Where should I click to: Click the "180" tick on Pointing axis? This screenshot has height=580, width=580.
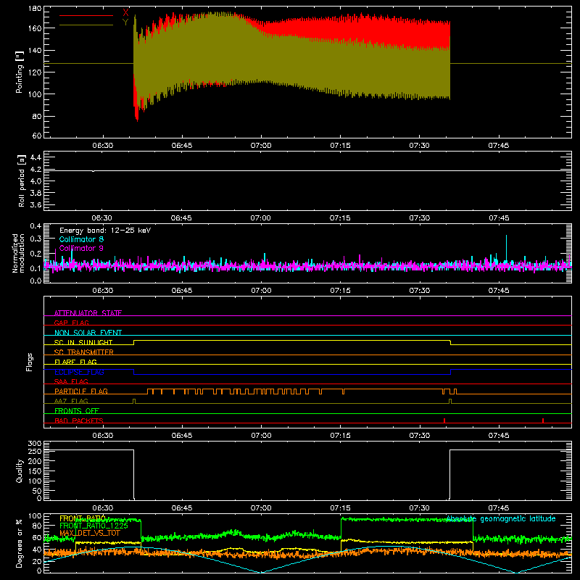35,9
